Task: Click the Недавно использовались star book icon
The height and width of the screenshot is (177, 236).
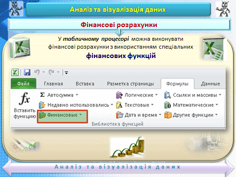Action: tap(42, 105)
